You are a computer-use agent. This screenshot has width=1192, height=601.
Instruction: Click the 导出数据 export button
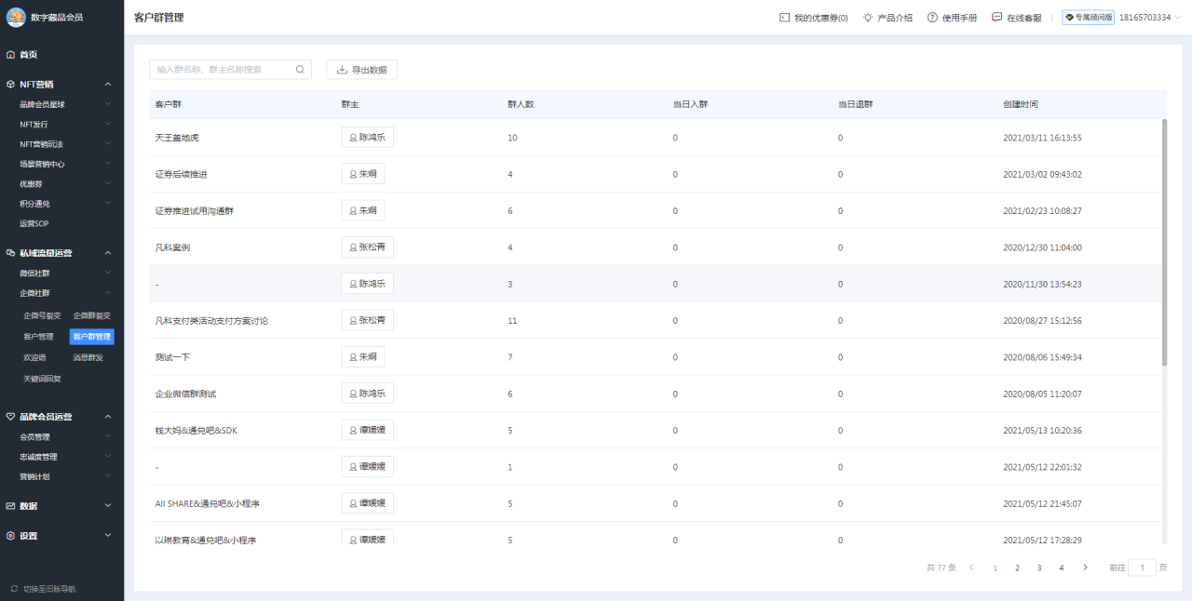tap(361, 70)
